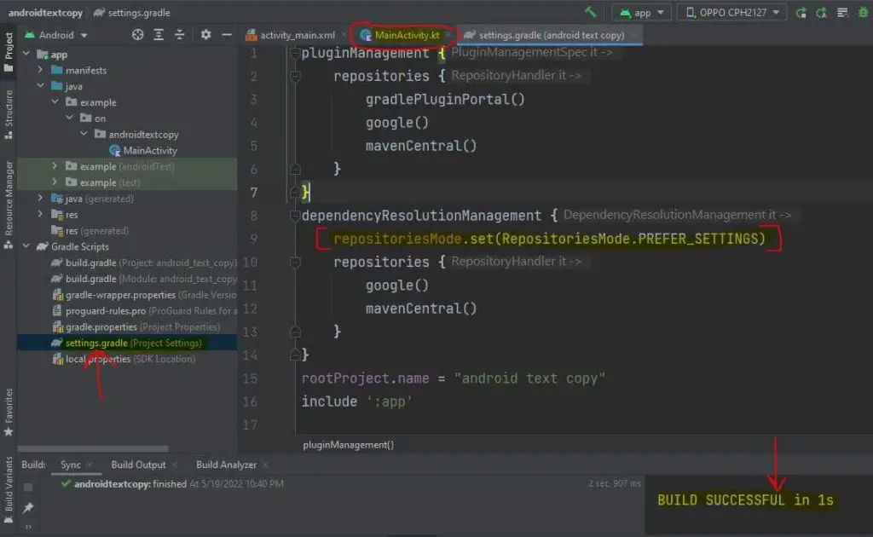The width and height of the screenshot is (873, 537).
Task: Toggle the Structure tool window button
Action: click(9, 114)
